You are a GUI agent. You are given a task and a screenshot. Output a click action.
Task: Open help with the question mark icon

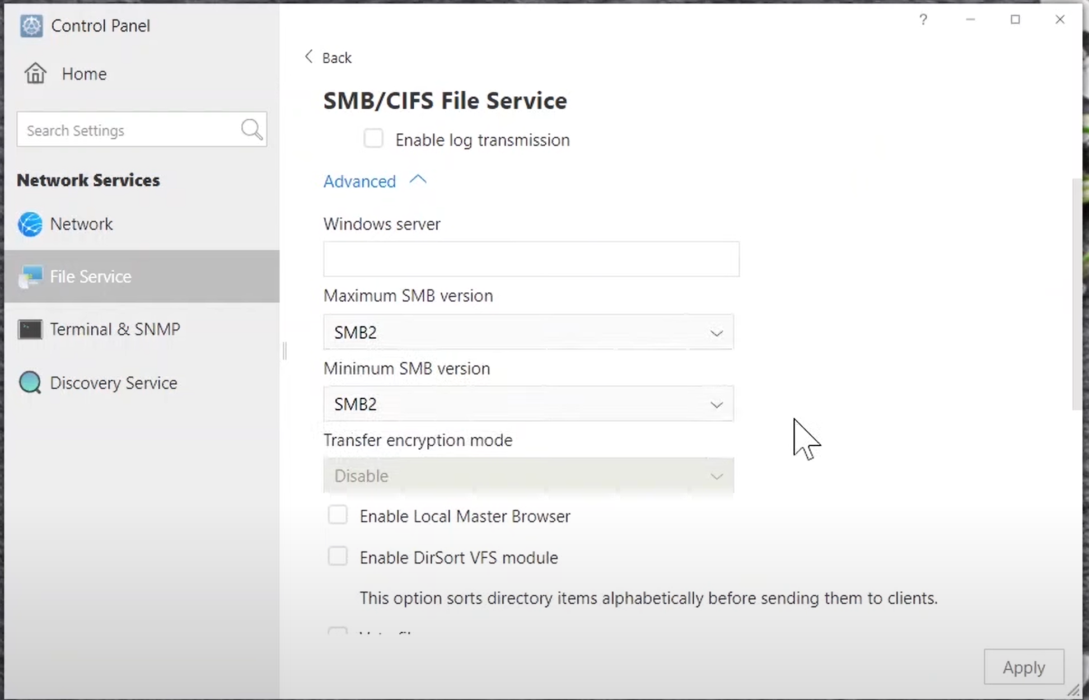point(923,20)
